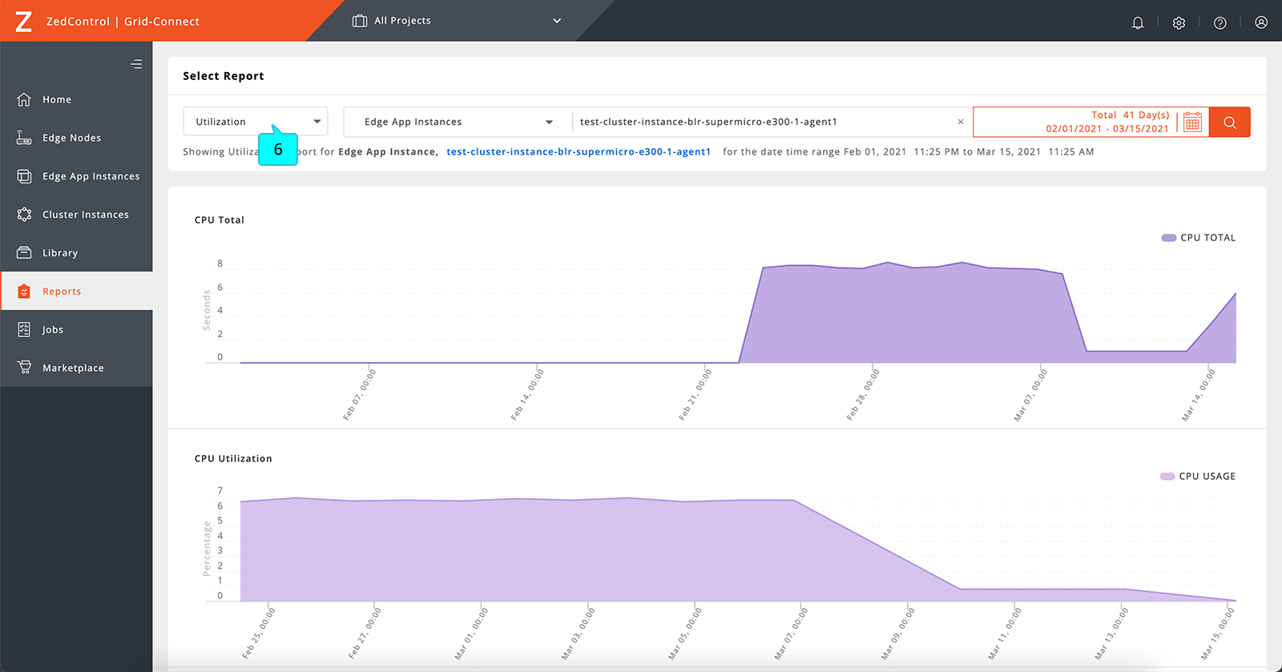Run the report with the search button

coord(1230,122)
